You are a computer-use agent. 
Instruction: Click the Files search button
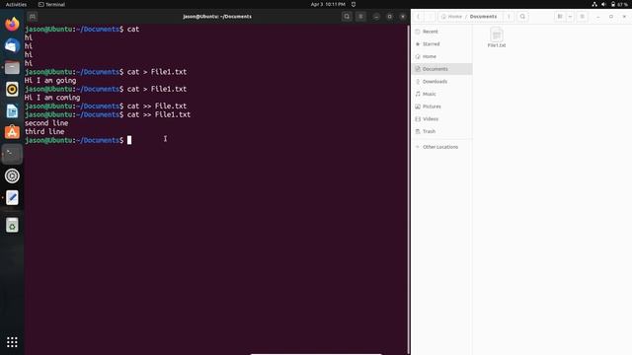pos(522,17)
